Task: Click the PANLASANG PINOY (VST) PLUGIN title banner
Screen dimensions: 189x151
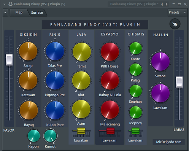Action: pos(95,24)
